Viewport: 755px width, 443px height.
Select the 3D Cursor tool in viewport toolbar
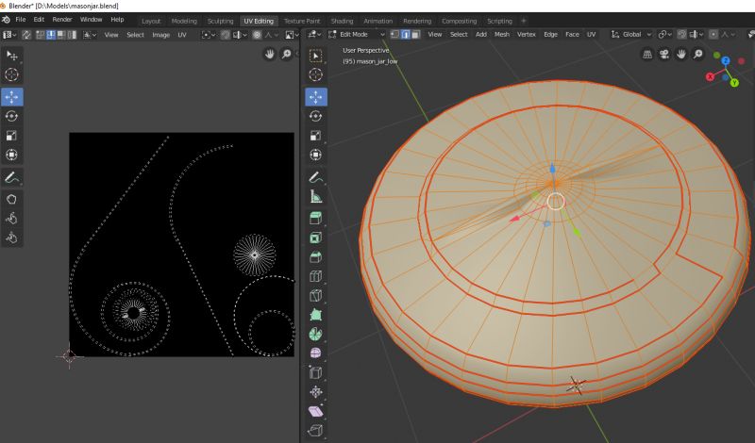click(x=316, y=74)
